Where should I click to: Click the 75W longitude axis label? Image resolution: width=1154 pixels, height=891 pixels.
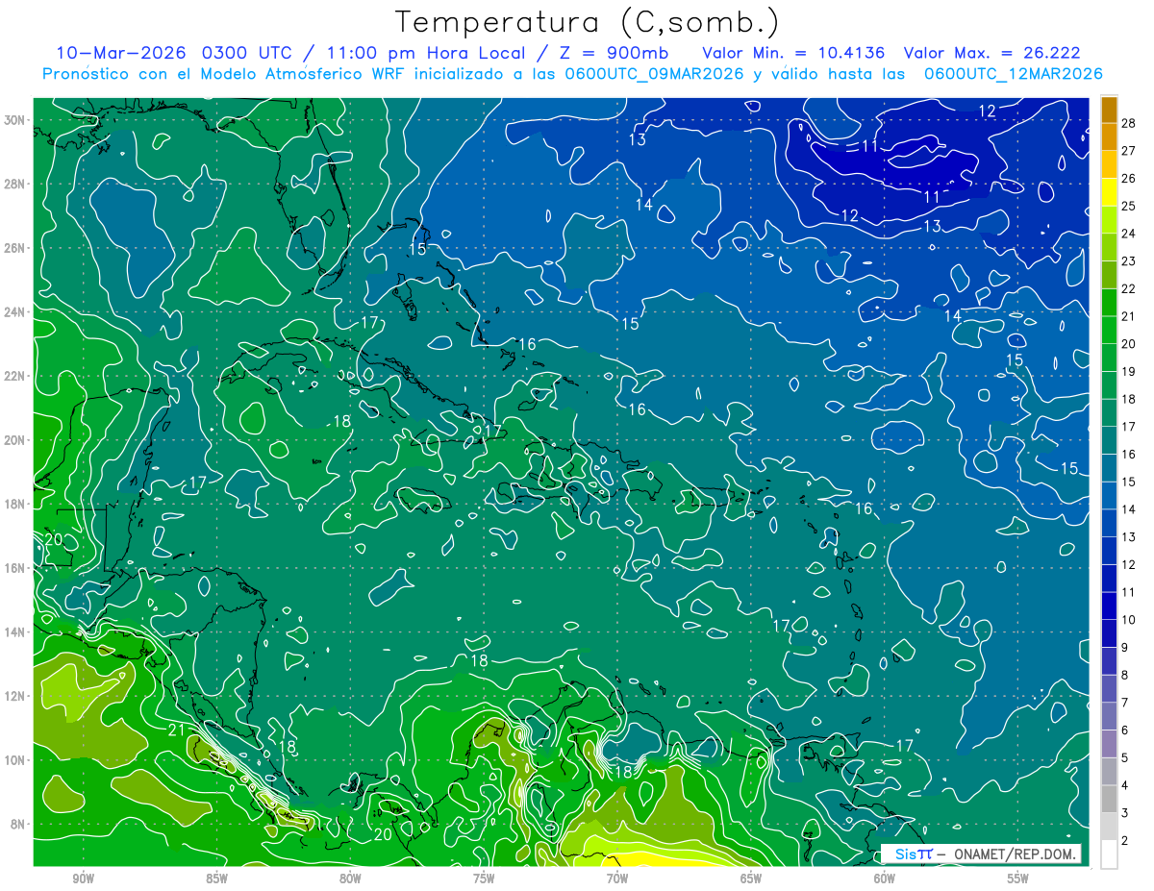[x=484, y=879]
